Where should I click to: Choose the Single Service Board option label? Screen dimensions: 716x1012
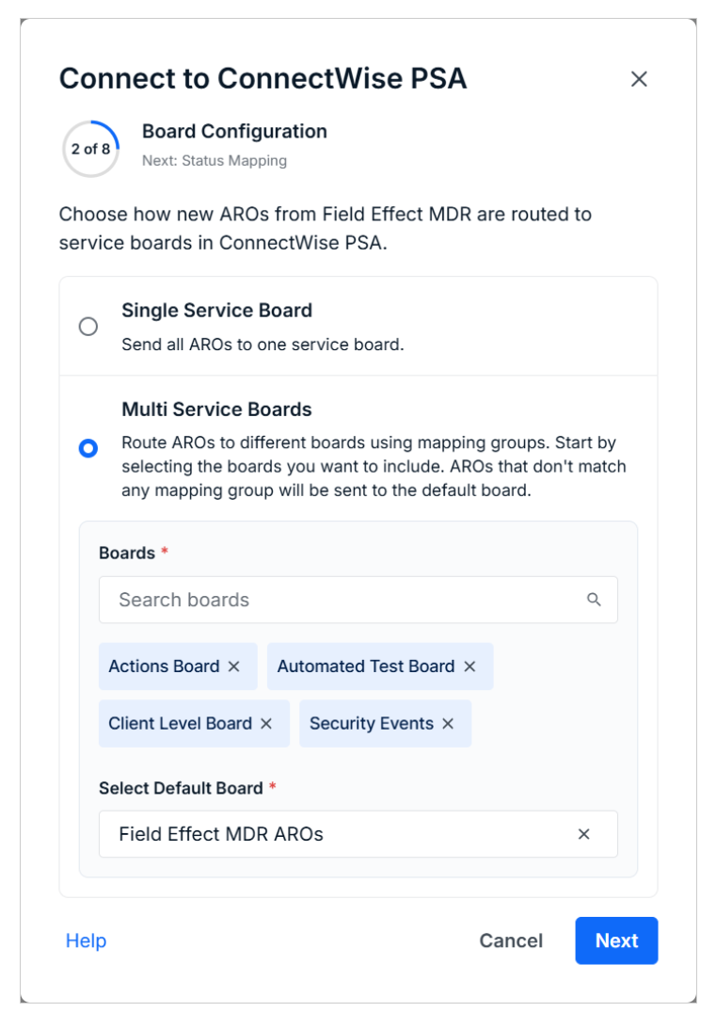point(216,311)
